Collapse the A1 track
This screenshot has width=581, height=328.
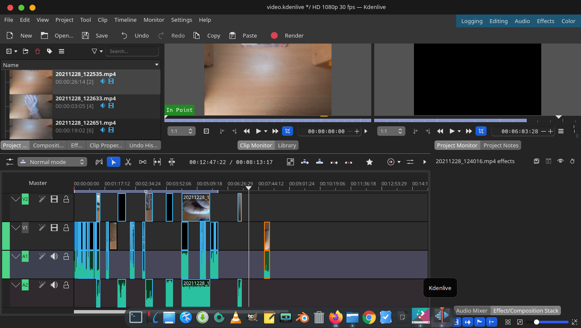click(x=16, y=256)
